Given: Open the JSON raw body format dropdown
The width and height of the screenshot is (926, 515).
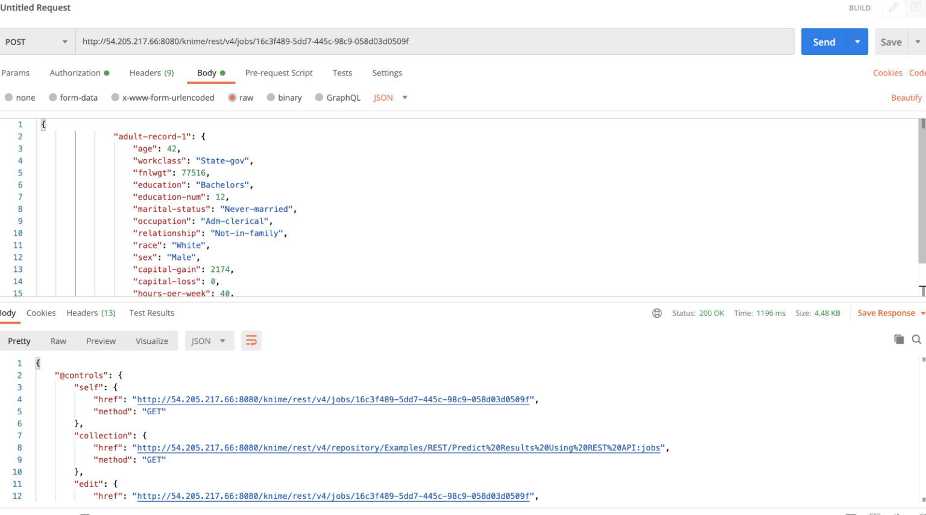Looking at the screenshot, I should [390, 97].
